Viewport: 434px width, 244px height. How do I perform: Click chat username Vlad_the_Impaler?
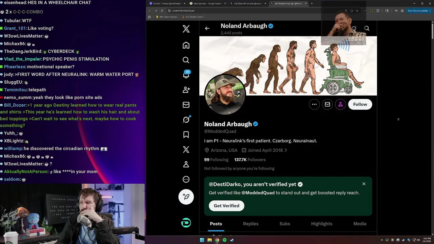23,59
